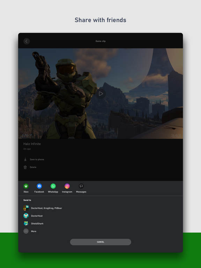Share clip via the Xbox icon
Image resolution: width=201 pixels, height=268 pixels.
(26, 186)
